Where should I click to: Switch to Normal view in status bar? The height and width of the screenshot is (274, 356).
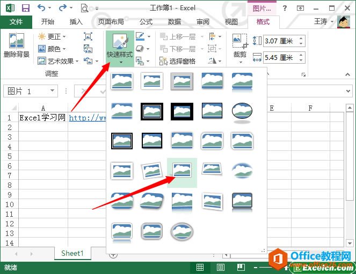200,268
